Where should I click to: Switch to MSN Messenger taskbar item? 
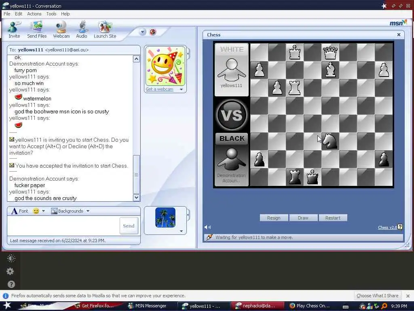point(149,306)
